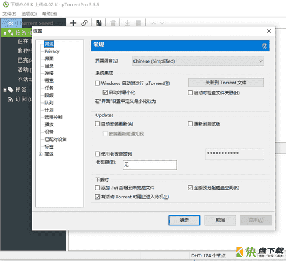The image size is (286, 261).
Task: Click the boss-key password field
Action: tap(235, 154)
